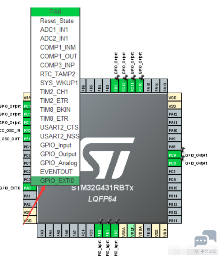The height and width of the screenshot is (256, 219).
Task: Click green pin PC8
Action: click(175, 162)
